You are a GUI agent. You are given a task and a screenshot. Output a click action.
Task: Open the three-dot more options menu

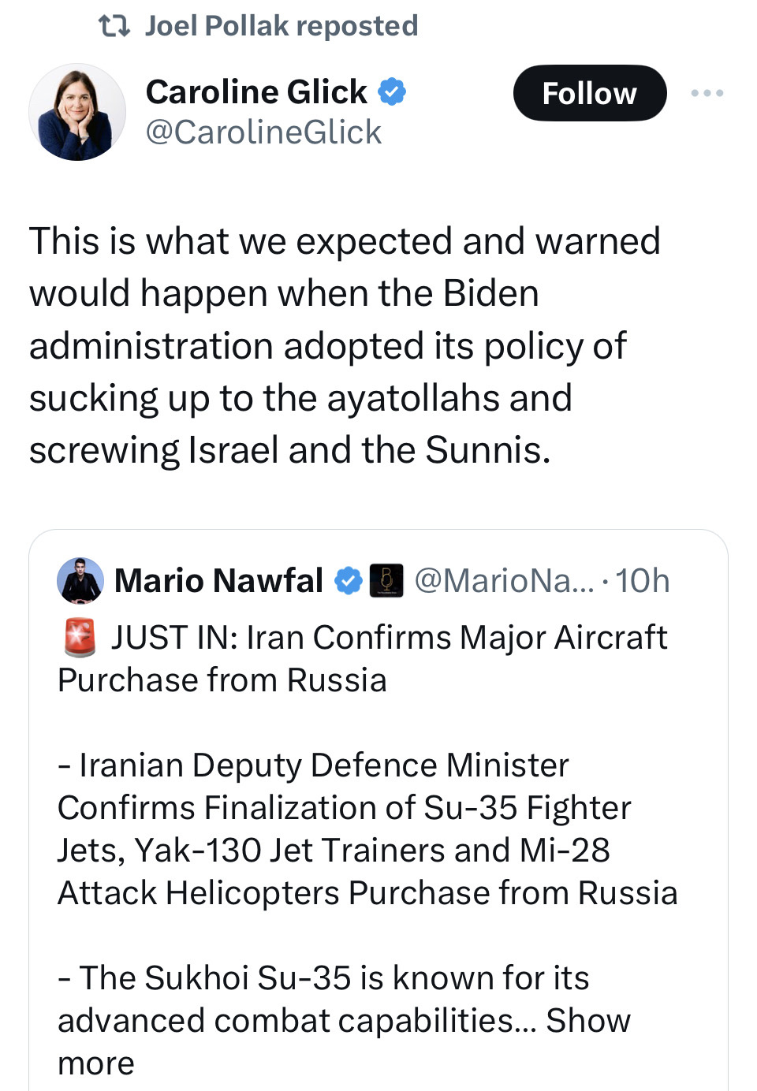click(x=707, y=93)
